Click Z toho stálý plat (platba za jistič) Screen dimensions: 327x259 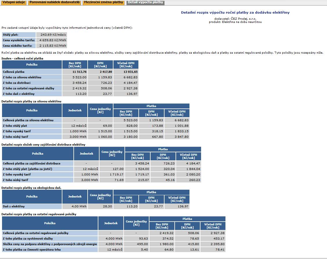(38, 169)
